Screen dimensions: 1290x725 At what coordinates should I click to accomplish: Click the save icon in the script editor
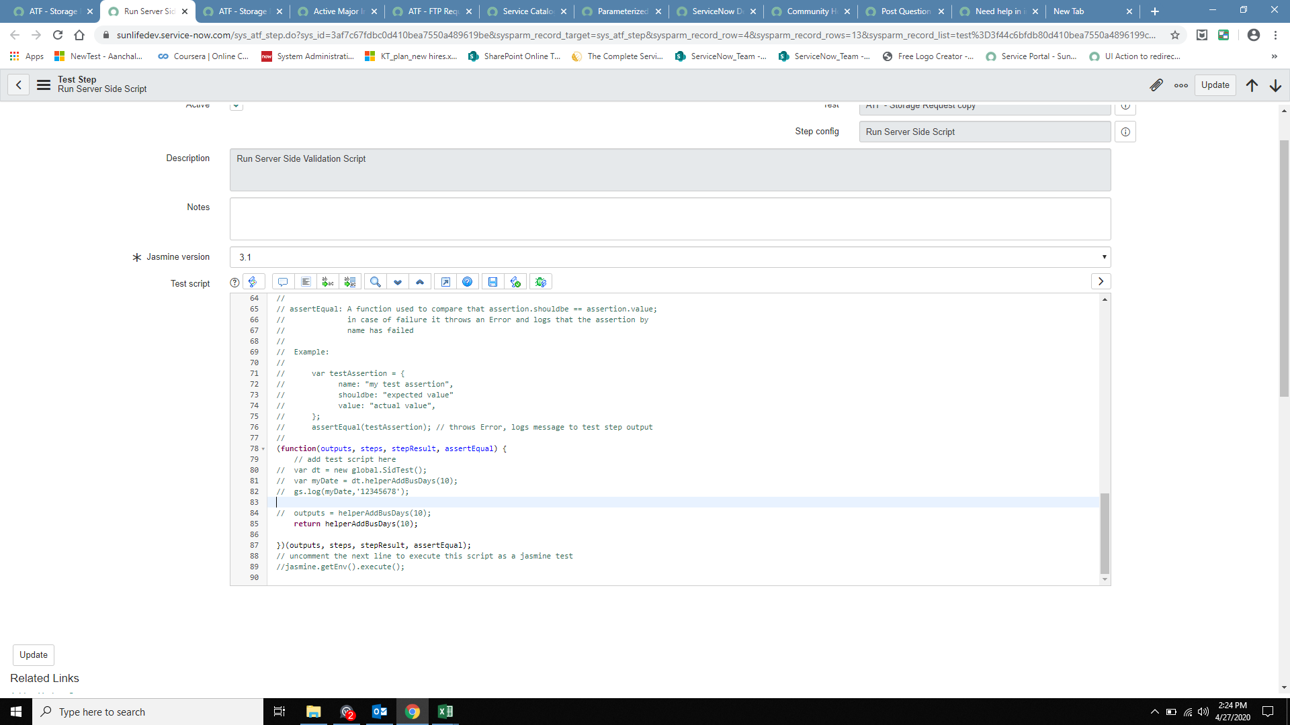coord(493,281)
